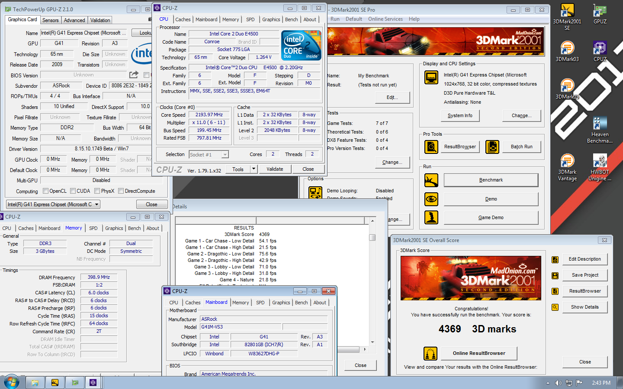
Task: Click the taskbar clock showing 2:43 PM
Action: click(x=601, y=383)
